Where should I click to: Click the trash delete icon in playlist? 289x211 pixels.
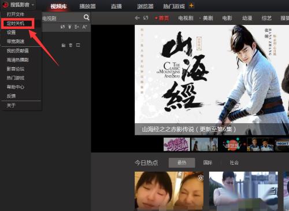coord(71,45)
